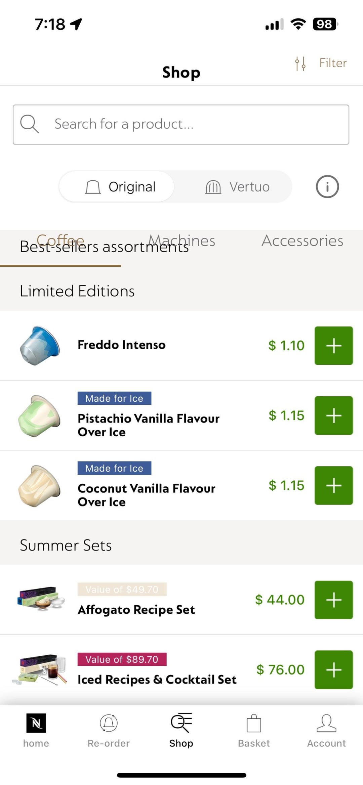The height and width of the screenshot is (785, 363).
Task: Open Iced Recipes & Cocktail Set details
Action: [157, 680]
